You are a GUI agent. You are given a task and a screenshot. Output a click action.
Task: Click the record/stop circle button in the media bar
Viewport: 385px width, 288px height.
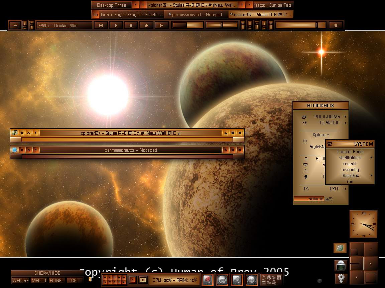[x=146, y=25]
